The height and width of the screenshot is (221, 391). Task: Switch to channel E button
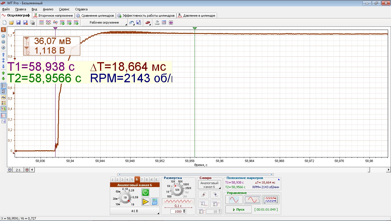(x=156, y=179)
